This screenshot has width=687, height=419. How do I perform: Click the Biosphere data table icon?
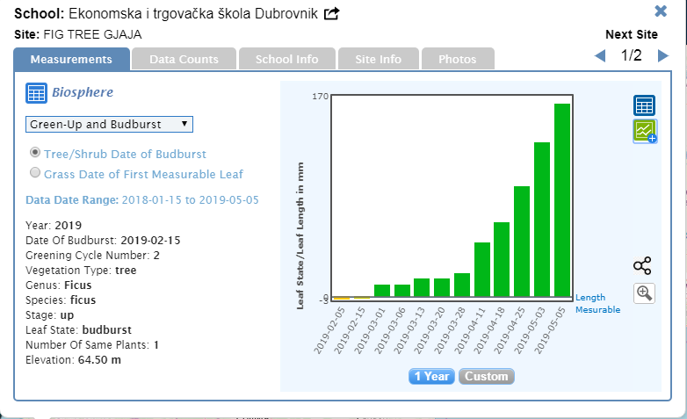click(36, 93)
